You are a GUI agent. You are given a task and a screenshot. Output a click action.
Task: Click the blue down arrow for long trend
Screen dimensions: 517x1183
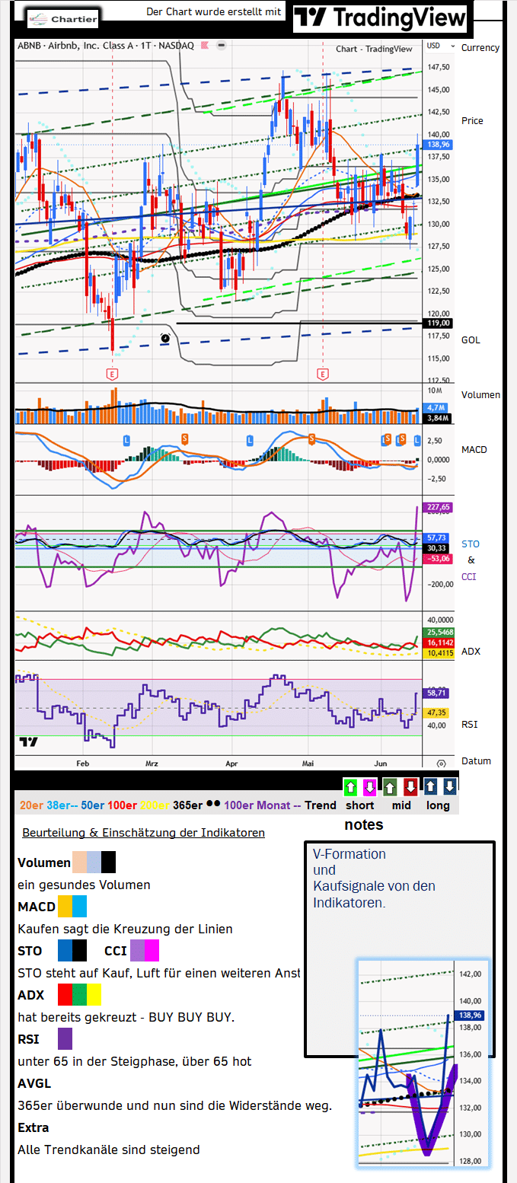pyautogui.click(x=449, y=787)
